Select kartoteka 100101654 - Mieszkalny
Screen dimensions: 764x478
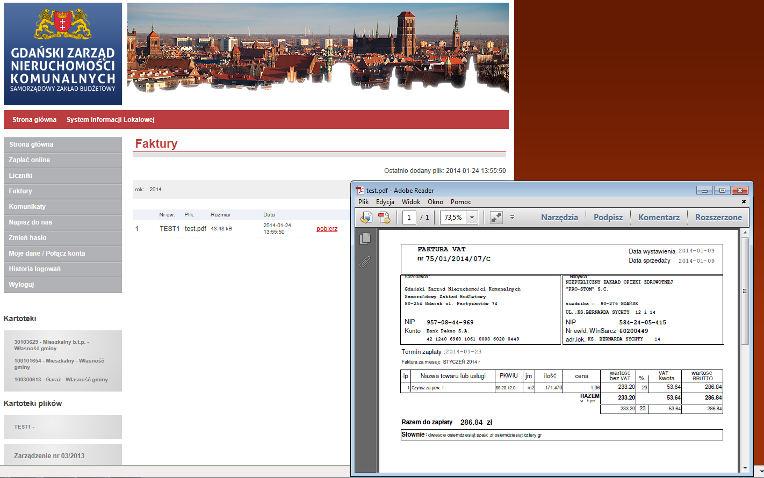tap(59, 364)
